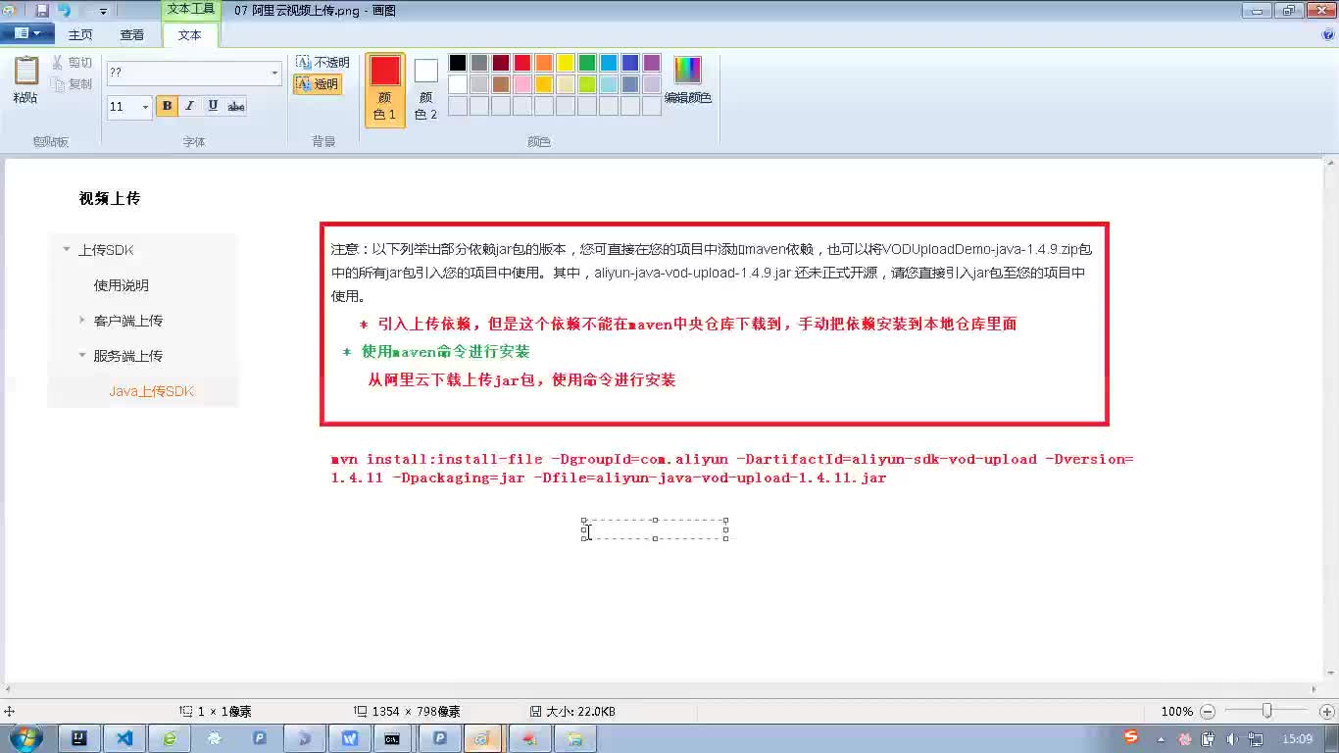The image size is (1339, 753).
Task: Open Paint help question mark icon
Action: (x=1329, y=34)
